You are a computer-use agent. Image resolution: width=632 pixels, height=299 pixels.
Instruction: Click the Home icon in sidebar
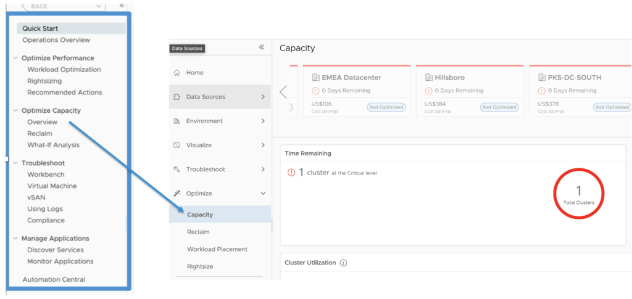pyautogui.click(x=177, y=73)
